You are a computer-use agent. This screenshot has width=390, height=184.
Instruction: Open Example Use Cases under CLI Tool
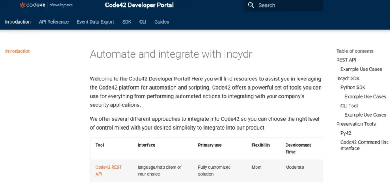(365, 115)
